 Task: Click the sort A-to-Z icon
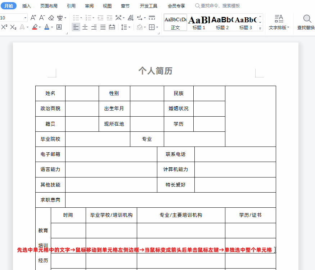coord(131,18)
